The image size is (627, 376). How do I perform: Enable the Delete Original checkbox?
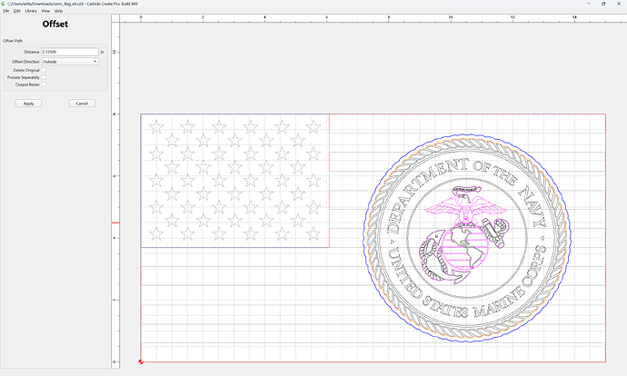point(44,70)
